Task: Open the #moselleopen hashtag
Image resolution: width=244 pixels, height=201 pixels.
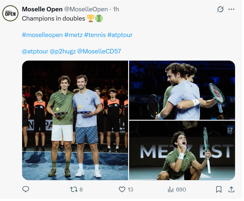Action: [42, 35]
